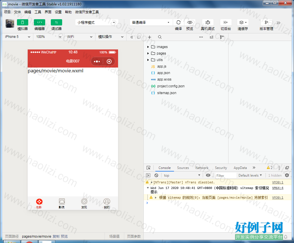Open the top context dropdown in console
The height and width of the screenshot is (243, 294).
[x=182, y=175]
